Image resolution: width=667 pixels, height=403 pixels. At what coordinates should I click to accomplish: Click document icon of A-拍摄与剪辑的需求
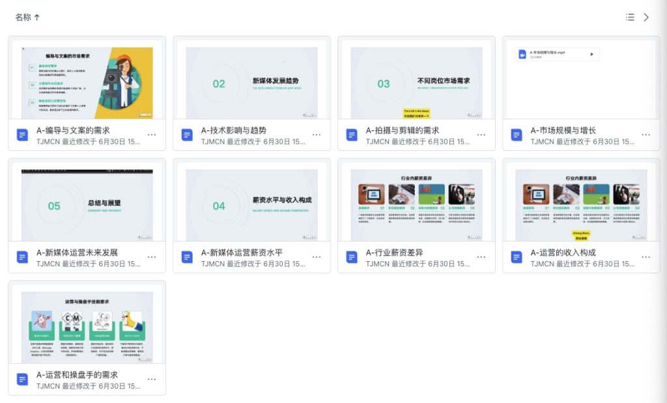tap(352, 135)
